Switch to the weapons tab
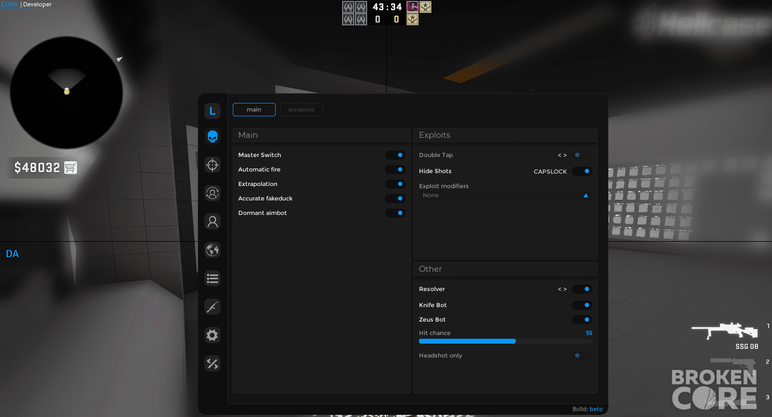 [302, 109]
